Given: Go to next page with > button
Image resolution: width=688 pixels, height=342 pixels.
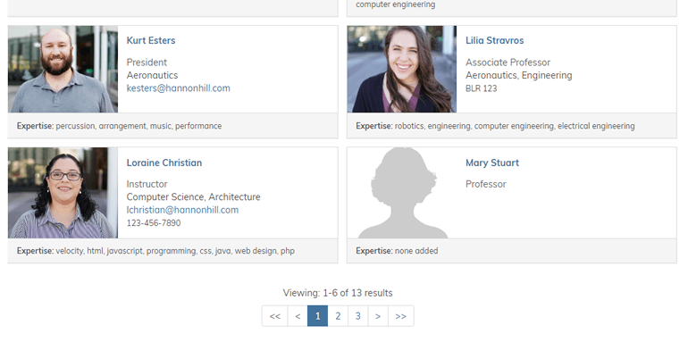Looking at the screenshot, I should click(378, 316).
